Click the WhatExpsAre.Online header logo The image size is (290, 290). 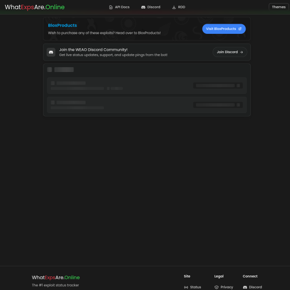34,7
